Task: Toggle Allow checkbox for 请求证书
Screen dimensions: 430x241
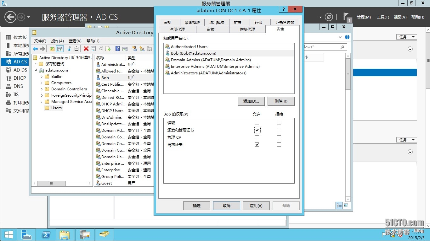Action: (x=257, y=145)
